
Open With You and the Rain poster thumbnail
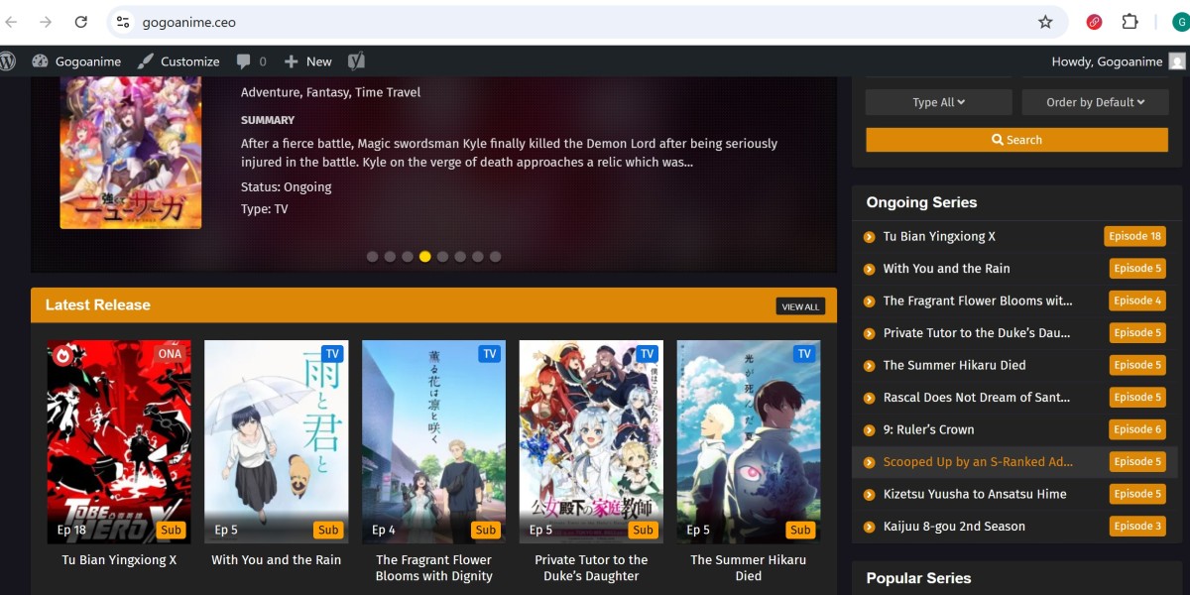pyautogui.click(x=277, y=442)
